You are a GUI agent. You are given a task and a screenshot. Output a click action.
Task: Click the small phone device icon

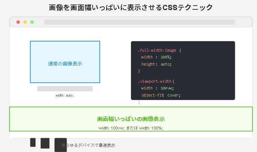point(33,142)
